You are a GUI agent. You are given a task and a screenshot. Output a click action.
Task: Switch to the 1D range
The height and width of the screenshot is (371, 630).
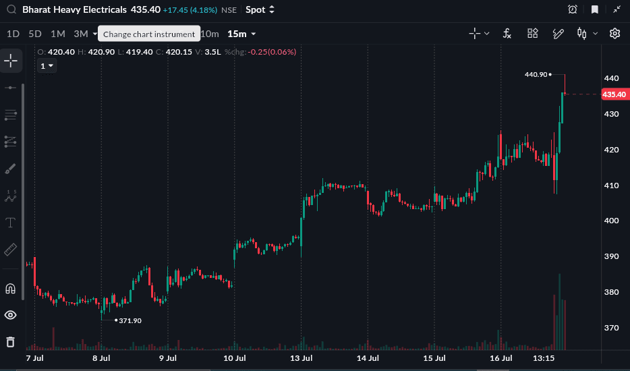pos(13,34)
